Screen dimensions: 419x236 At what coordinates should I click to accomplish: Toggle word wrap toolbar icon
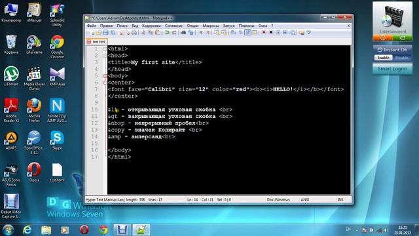point(233,32)
